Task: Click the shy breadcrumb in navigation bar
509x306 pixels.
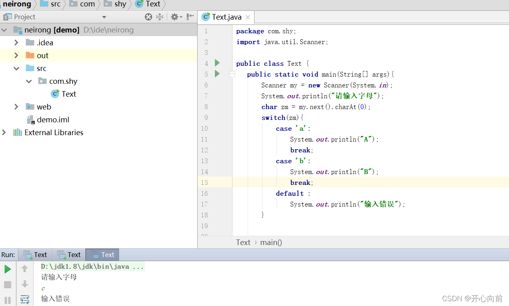Action: tap(115, 4)
